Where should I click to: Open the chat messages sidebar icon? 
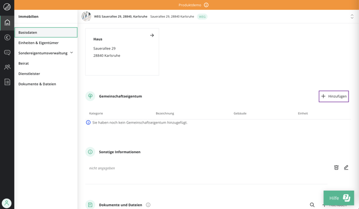click(x=7, y=53)
